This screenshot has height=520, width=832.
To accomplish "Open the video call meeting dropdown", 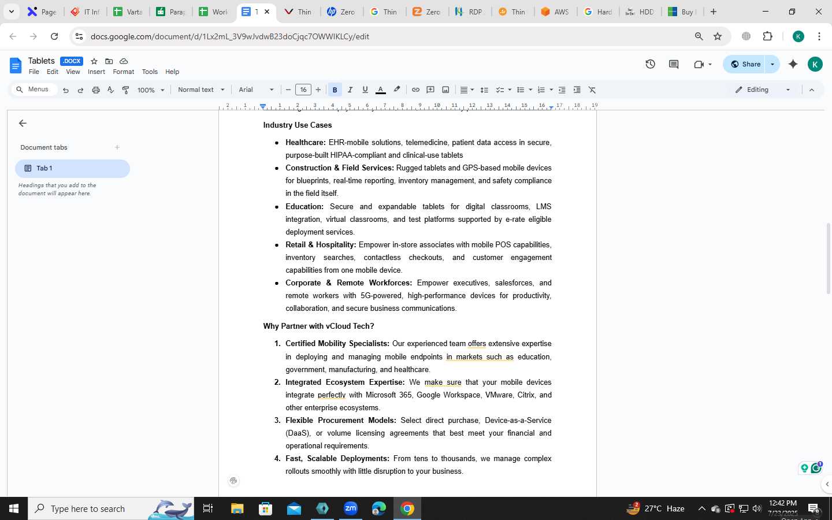I will (703, 64).
